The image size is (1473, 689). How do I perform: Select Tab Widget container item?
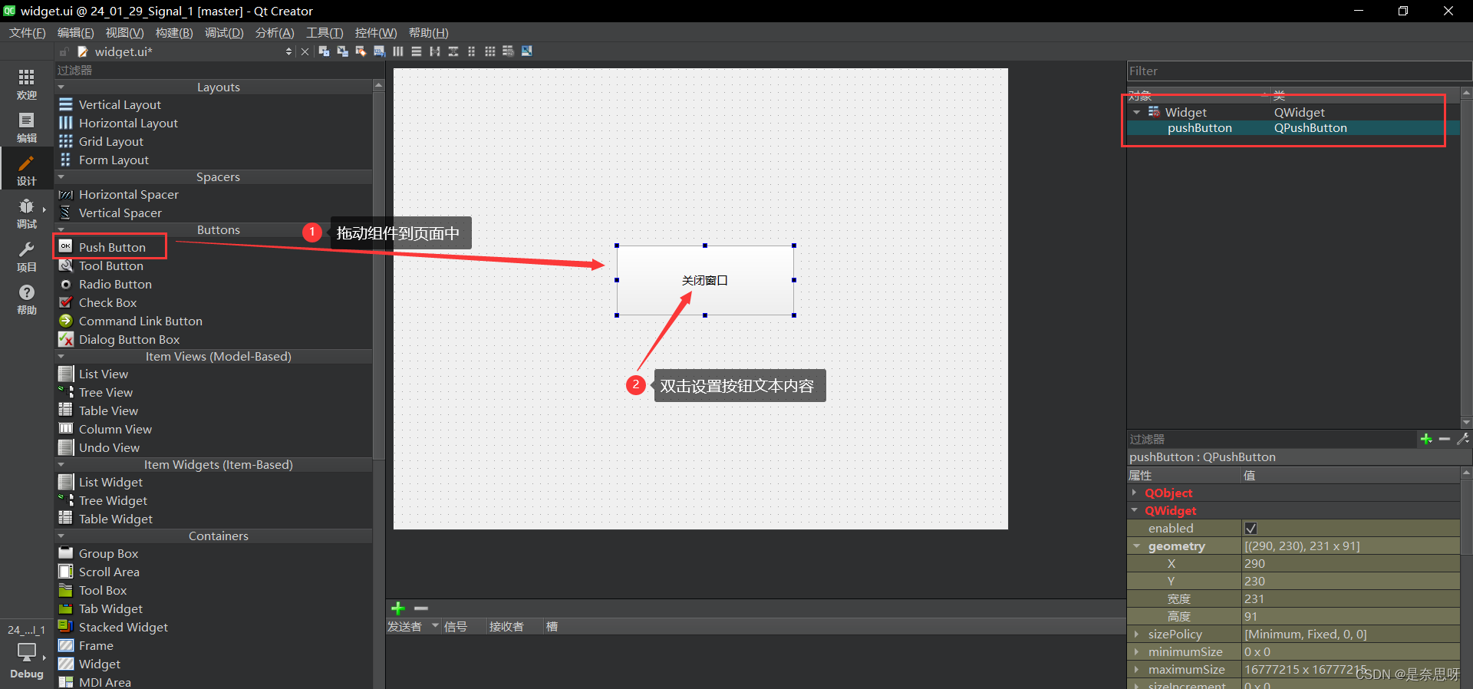[110, 608]
